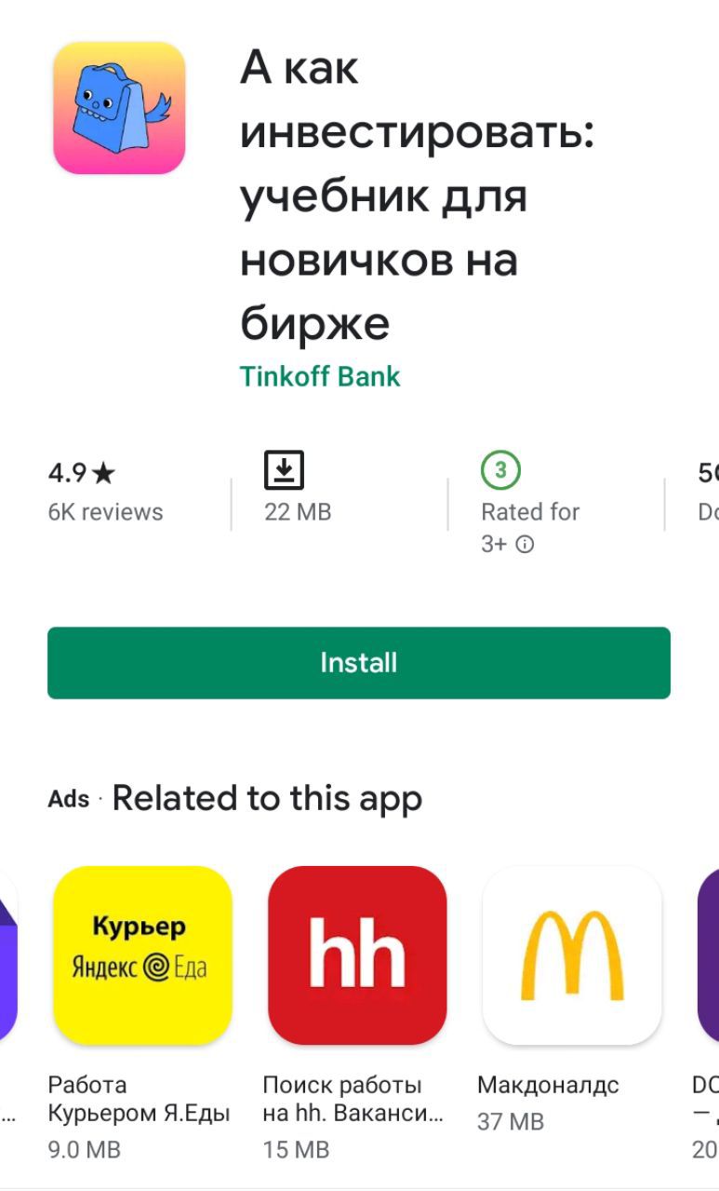This screenshot has height=1191, width=719.
Task: Open the Rated for 3+ info icon
Action: tap(525, 545)
